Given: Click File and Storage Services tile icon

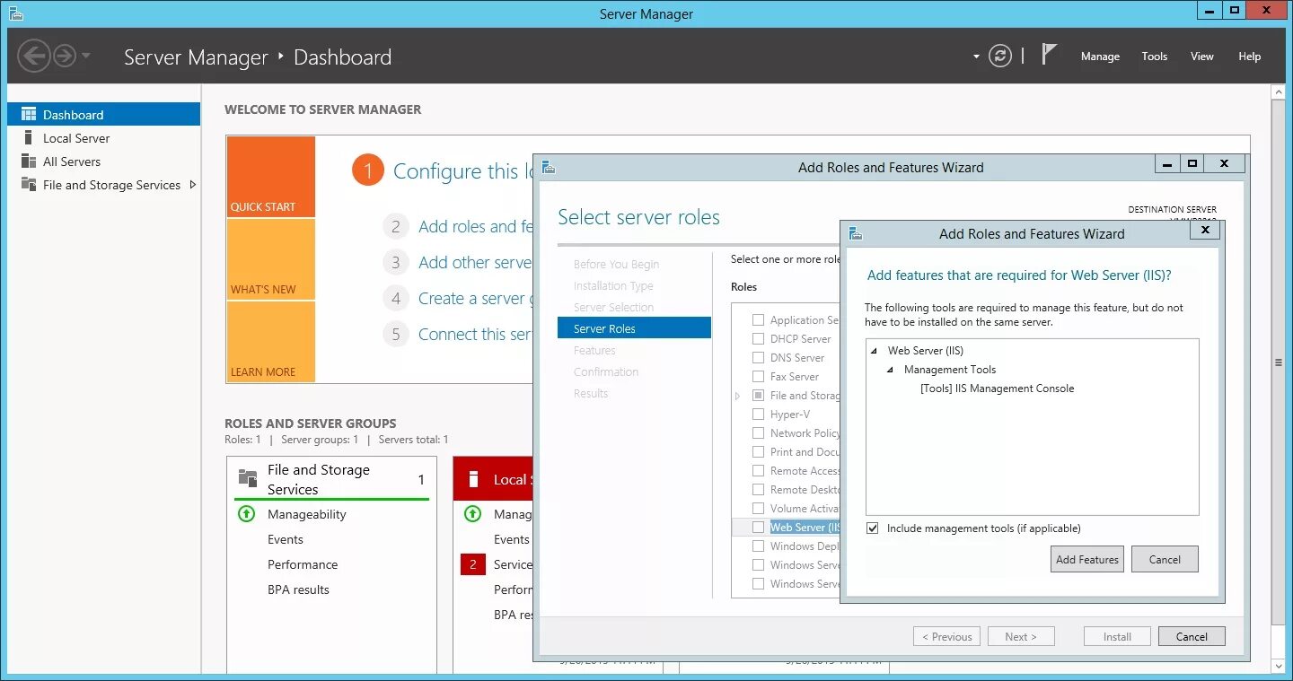Looking at the screenshot, I should tap(248, 477).
